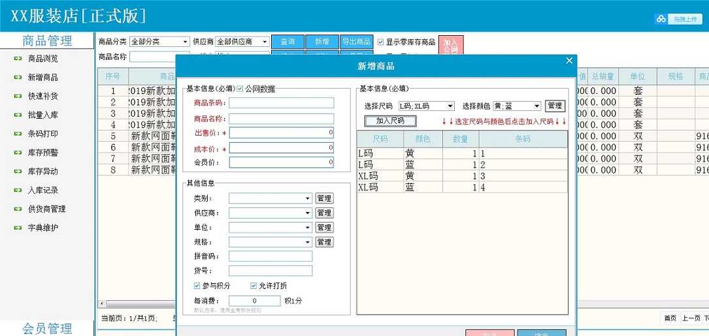Open 条码打印 in the sidebar
The width and height of the screenshot is (709, 336).
tap(43, 134)
